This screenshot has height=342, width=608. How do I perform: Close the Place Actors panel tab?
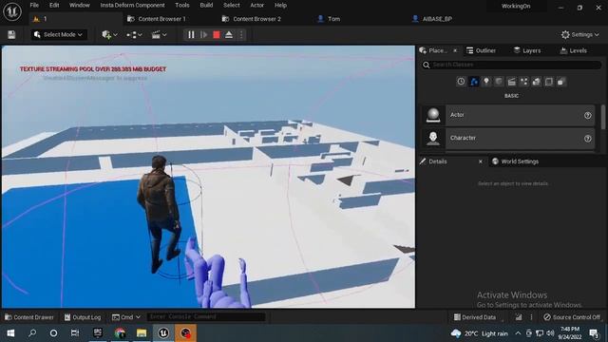(x=455, y=50)
